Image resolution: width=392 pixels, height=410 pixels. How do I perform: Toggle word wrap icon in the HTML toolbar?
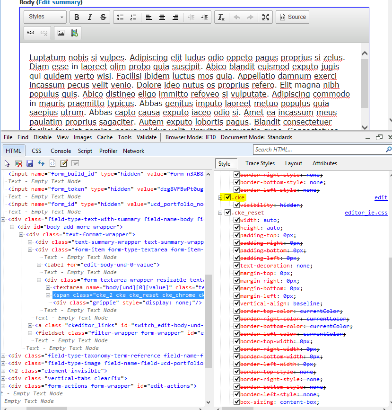[75, 163]
